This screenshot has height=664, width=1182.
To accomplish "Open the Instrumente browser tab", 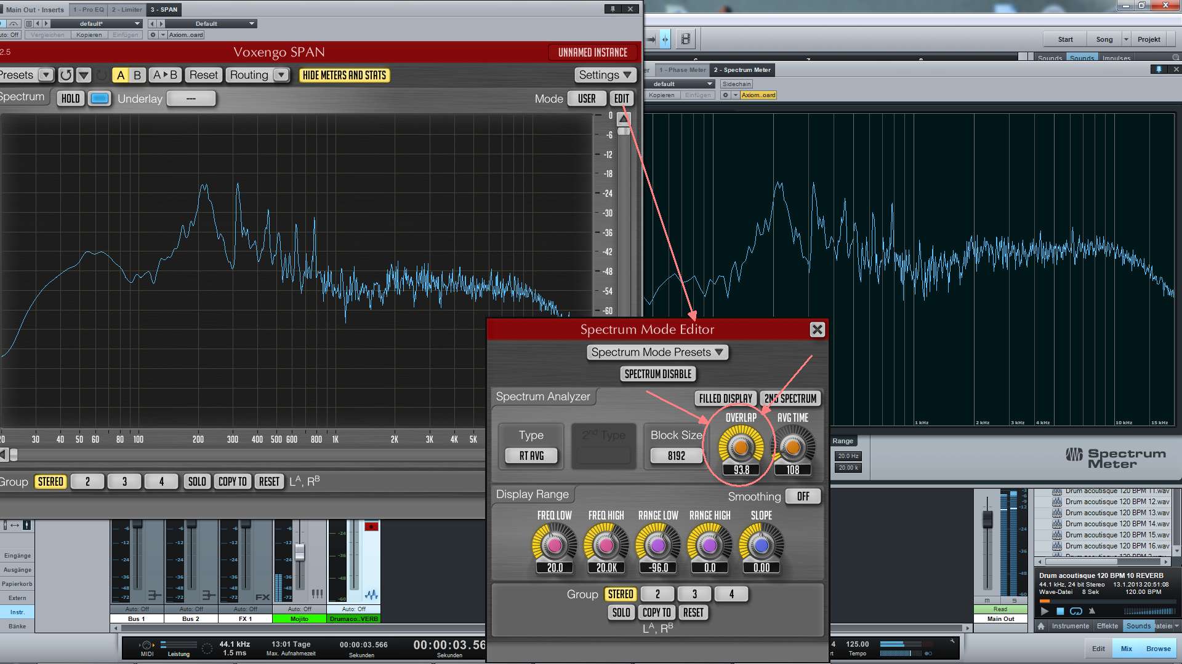I will tap(1070, 626).
